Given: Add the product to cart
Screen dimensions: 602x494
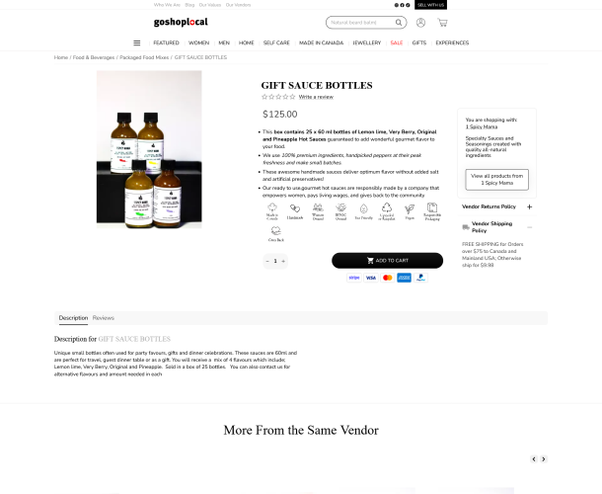Looking at the screenshot, I should (387, 261).
